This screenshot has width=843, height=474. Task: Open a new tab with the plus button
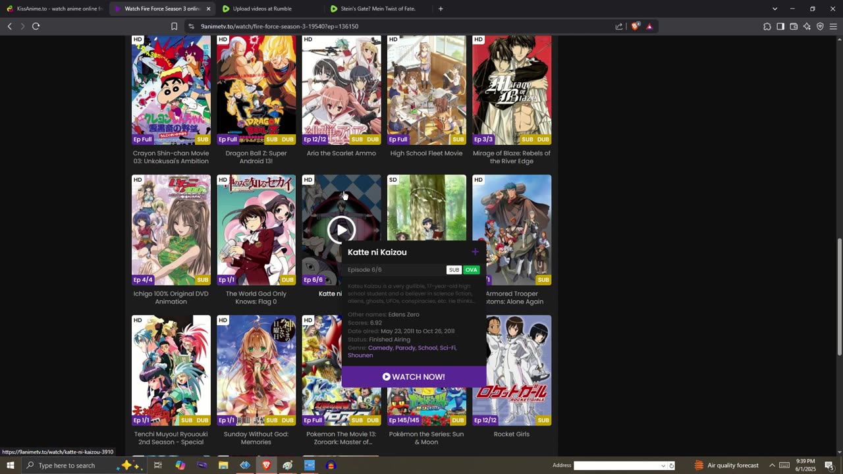(441, 9)
